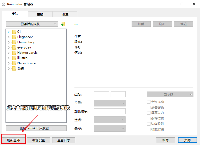The width and height of the screenshot is (200, 145).
Task: Click the second 坐标 input field
Action: 118,94
